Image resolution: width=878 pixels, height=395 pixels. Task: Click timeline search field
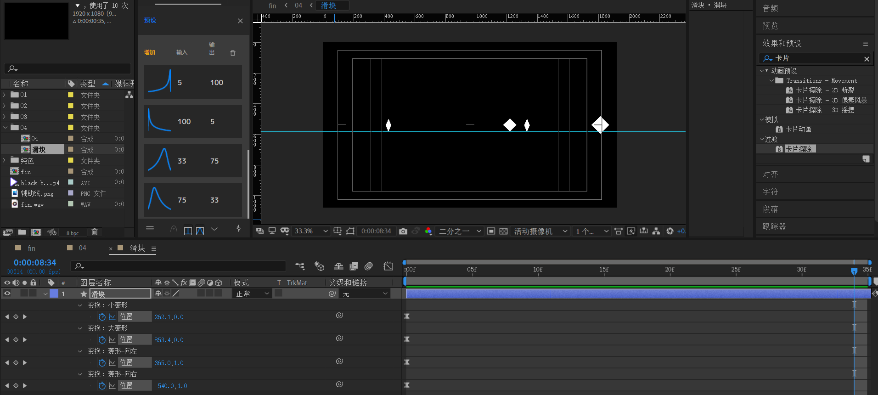[178, 266]
